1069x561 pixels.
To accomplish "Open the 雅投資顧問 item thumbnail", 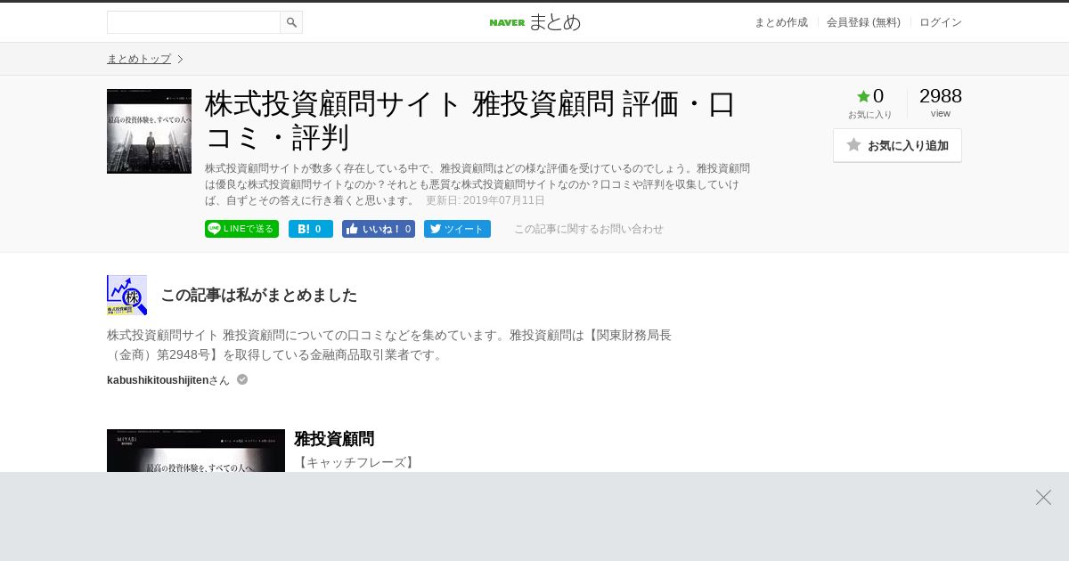I will 196,451.
